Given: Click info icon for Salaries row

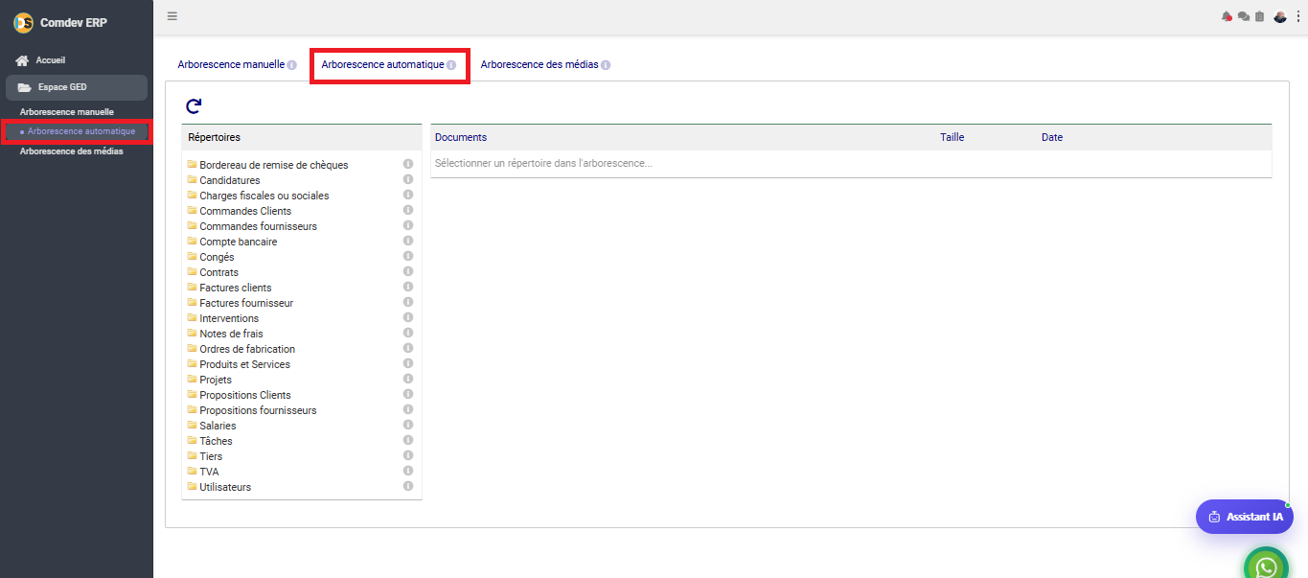Looking at the screenshot, I should [x=408, y=425].
